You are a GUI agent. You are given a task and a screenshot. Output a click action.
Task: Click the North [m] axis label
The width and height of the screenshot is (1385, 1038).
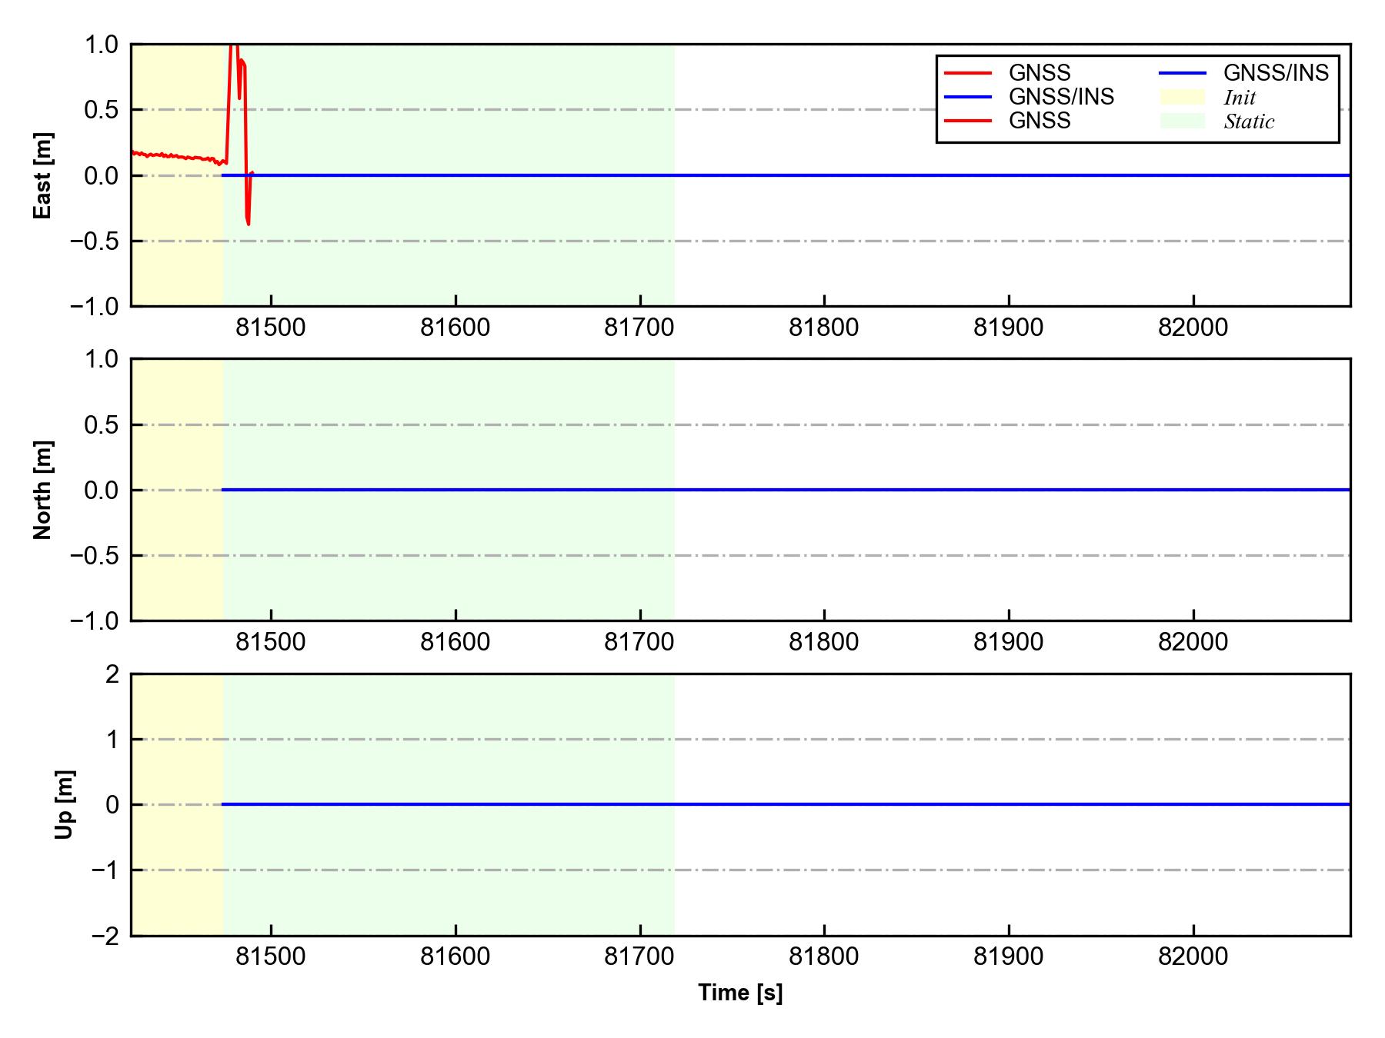pos(43,490)
